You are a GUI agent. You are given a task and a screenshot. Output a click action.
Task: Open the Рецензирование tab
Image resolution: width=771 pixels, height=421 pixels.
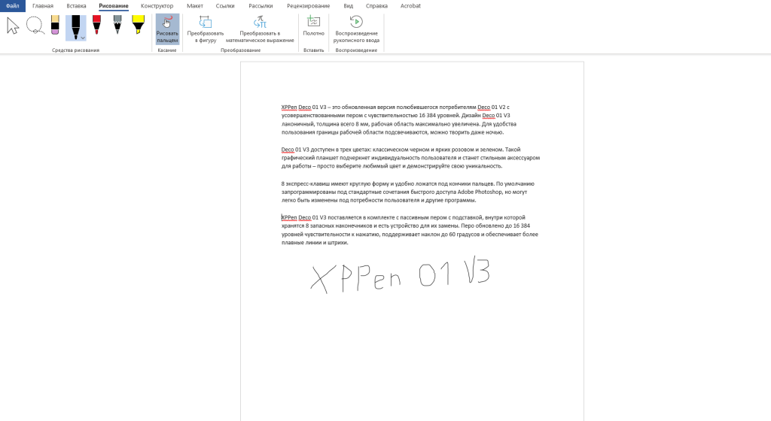308,6
